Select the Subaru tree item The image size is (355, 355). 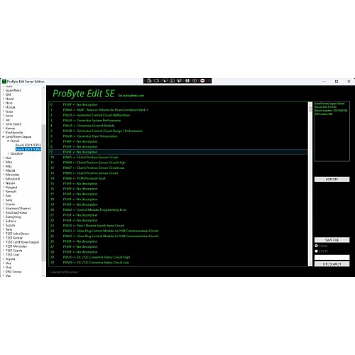click(x=11, y=221)
